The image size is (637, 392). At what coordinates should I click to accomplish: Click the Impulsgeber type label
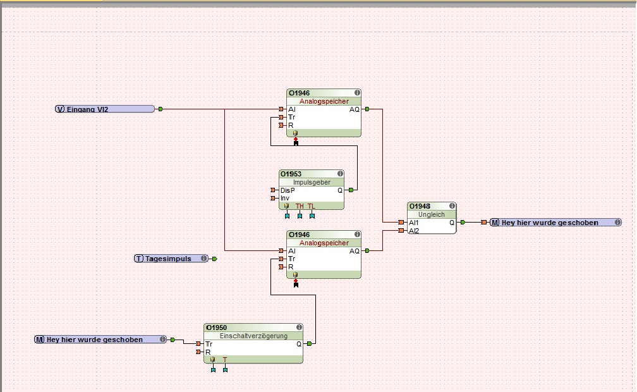(x=312, y=182)
